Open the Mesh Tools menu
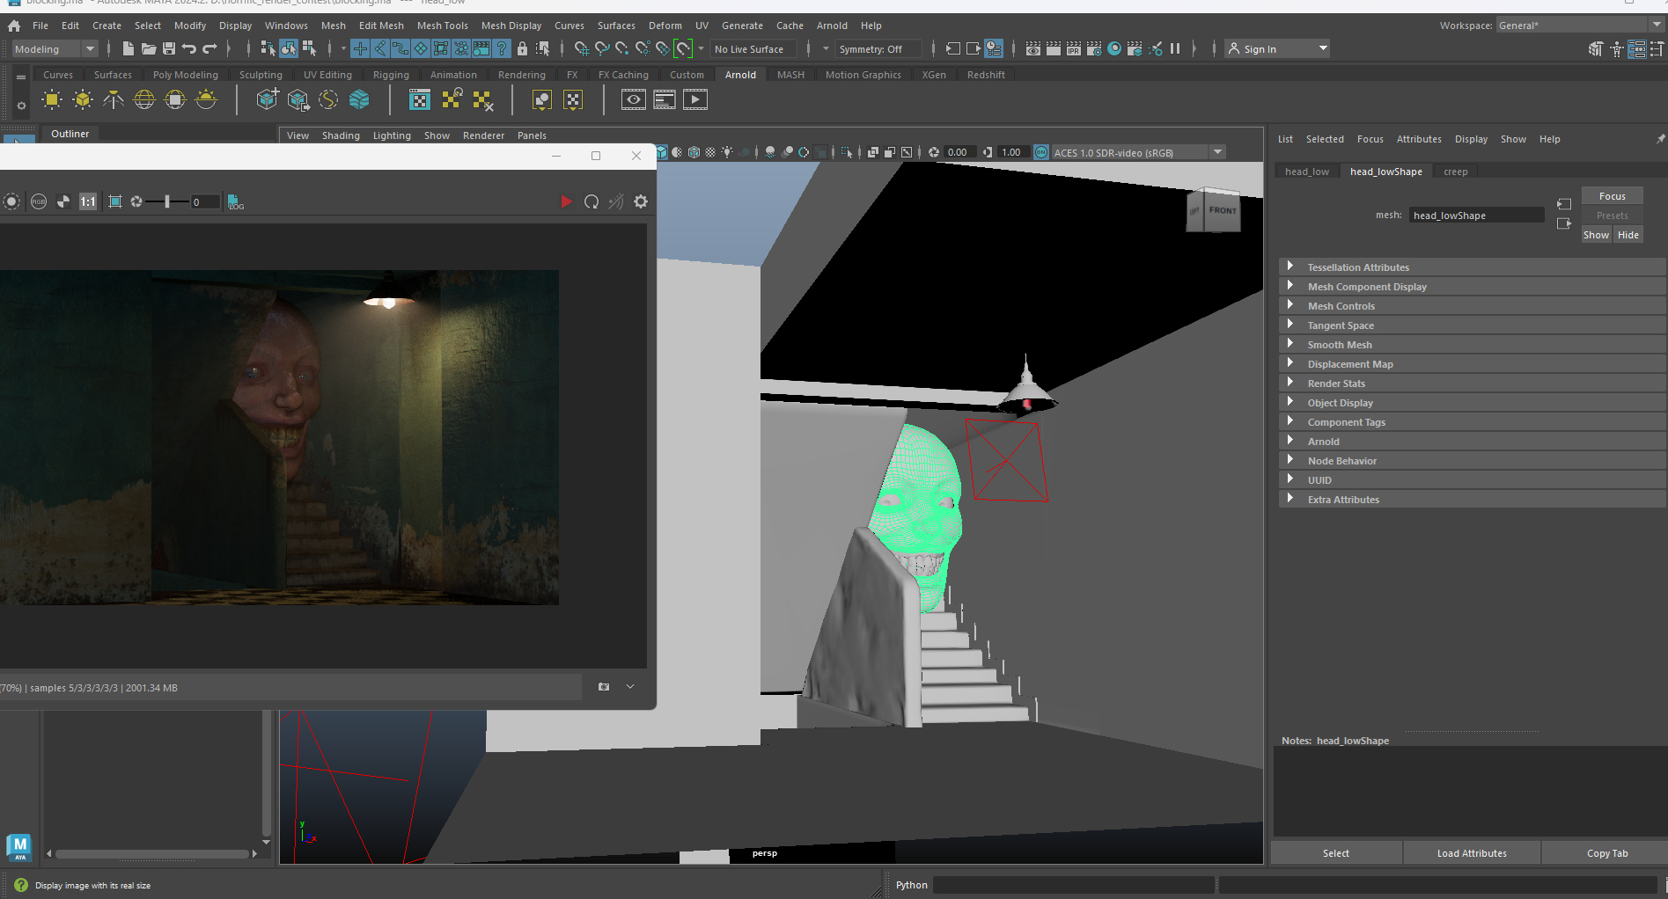1668x899 pixels. (x=442, y=26)
